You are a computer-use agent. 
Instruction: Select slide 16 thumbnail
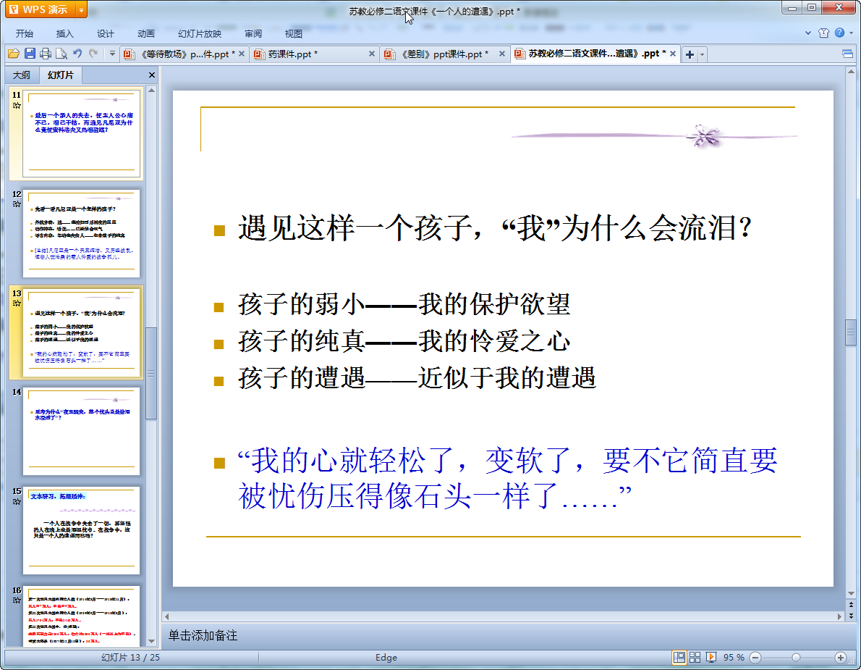tap(81, 616)
